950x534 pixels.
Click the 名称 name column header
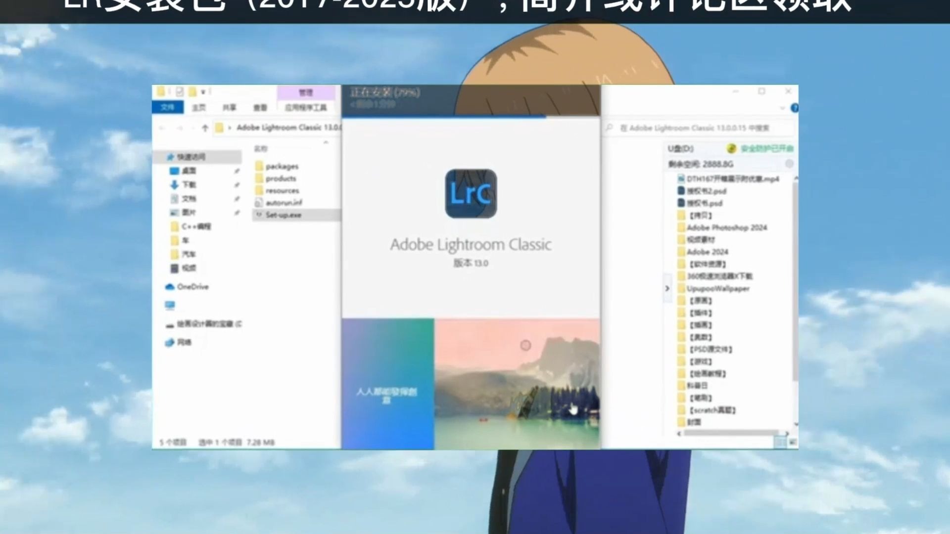pos(261,148)
